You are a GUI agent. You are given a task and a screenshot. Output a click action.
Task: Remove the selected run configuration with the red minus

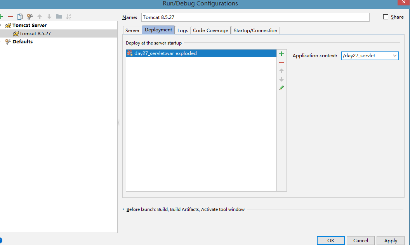click(x=10, y=17)
